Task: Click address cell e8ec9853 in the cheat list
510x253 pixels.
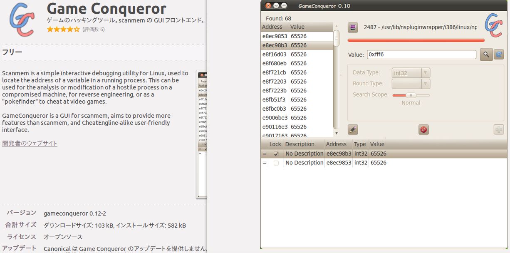Action: (x=339, y=163)
